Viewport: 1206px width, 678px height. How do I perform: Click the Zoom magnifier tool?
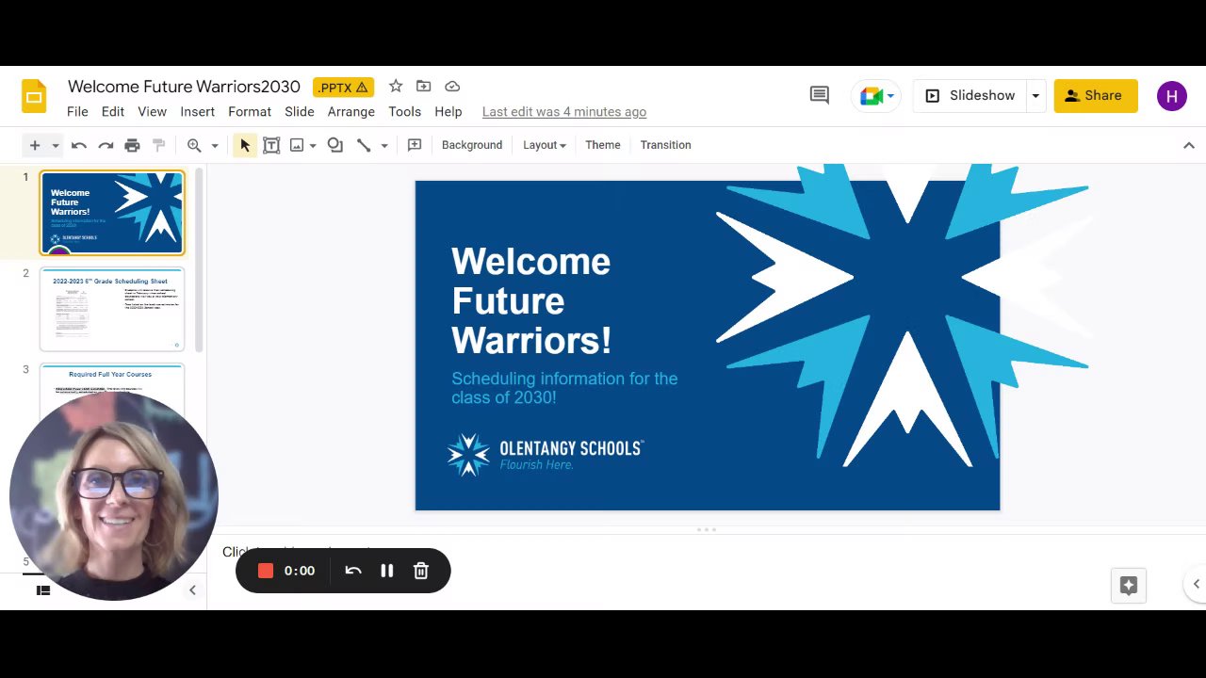(x=194, y=145)
